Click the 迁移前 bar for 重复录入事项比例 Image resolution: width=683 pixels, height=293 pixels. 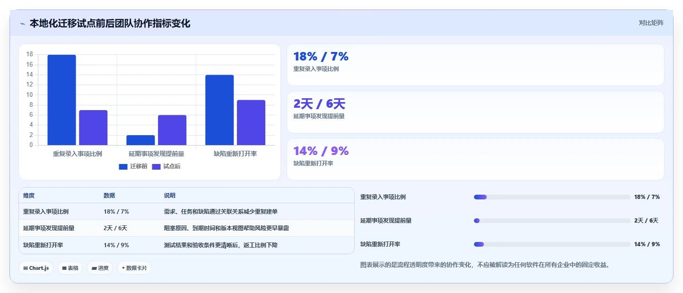click(61, 100)
